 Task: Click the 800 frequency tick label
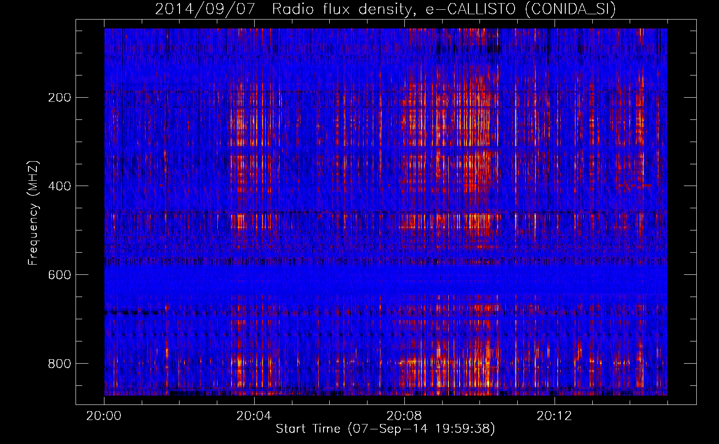pyautogui.click(x=60, y=364)
